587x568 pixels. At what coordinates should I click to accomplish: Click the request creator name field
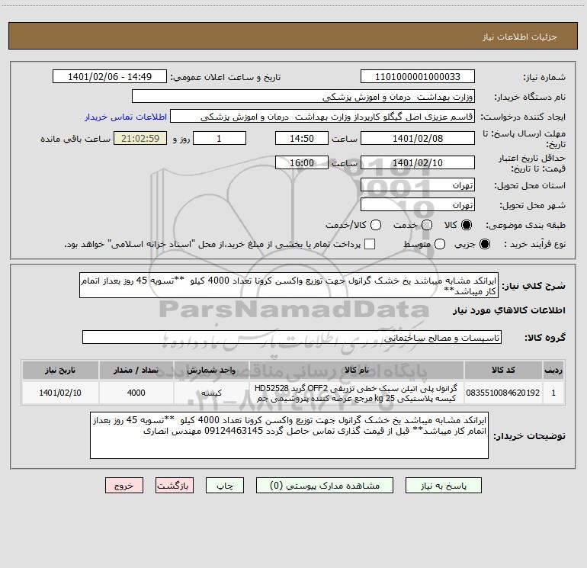coord(322,116)
